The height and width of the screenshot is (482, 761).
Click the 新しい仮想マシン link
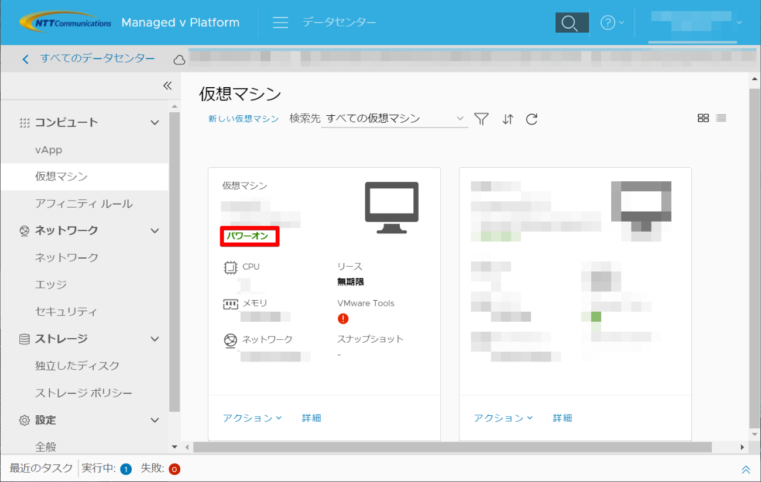[x=244, y=119]
